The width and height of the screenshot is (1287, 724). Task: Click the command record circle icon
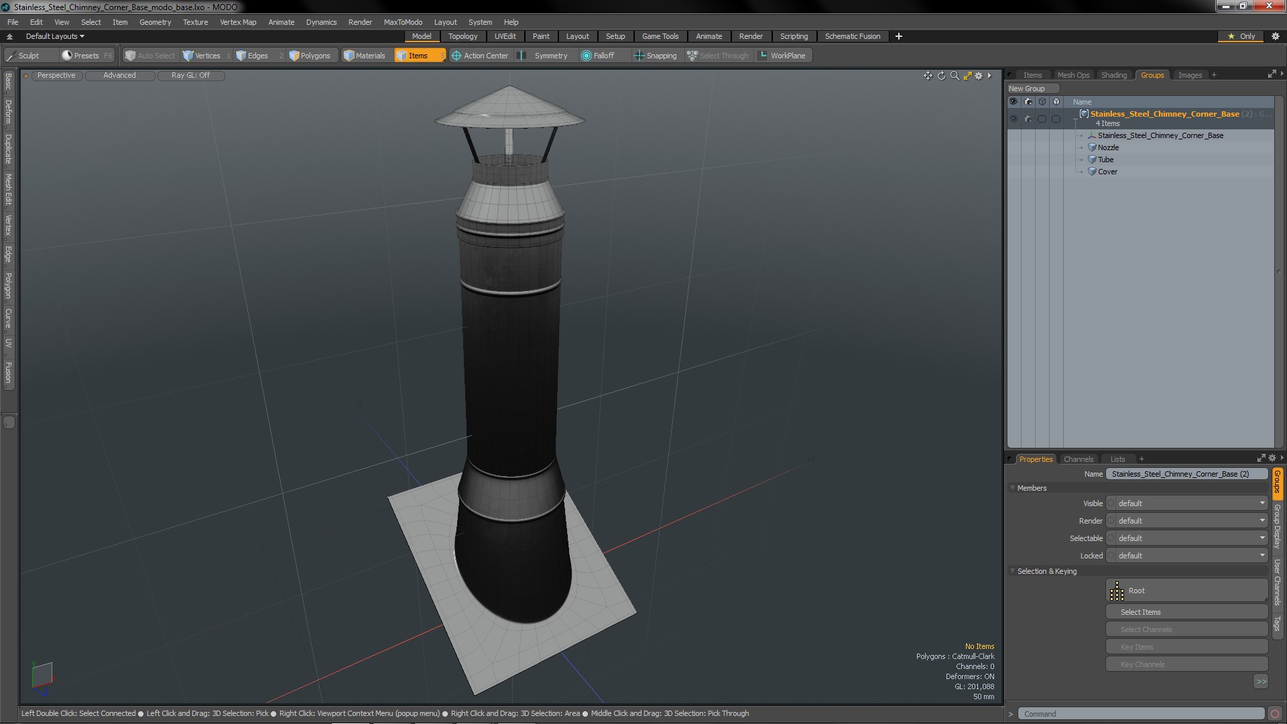1275,714
